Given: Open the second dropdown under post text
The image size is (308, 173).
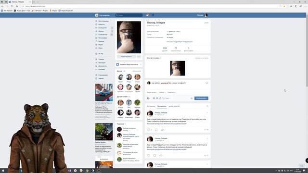Looking at the screenshot, I should click(x=162, y=92).
